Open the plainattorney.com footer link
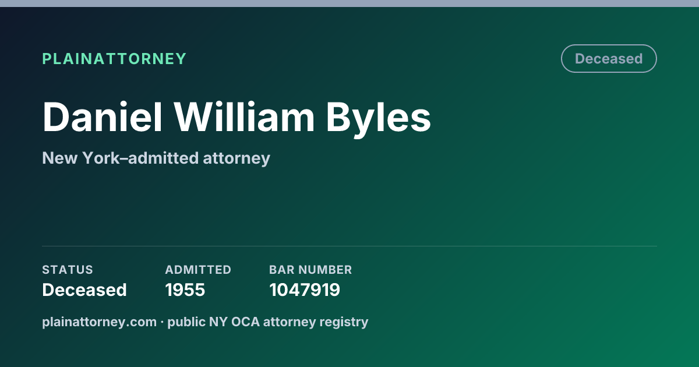 pos(99,322)
